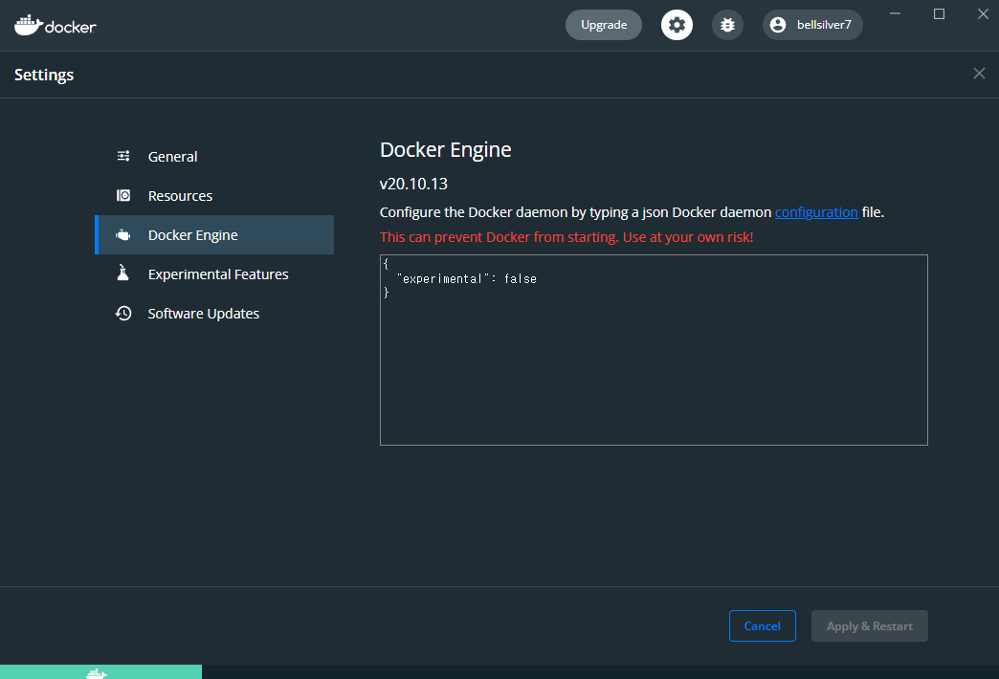
Task: Open the bellsilver7 account menu
Action: click(x=812, y=25)
